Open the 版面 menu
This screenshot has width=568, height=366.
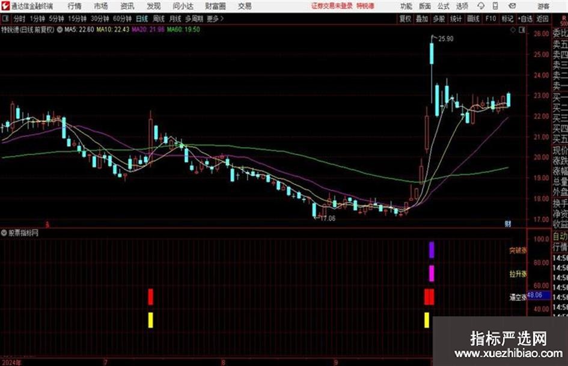pyautogui.click(x=425, y=6)
